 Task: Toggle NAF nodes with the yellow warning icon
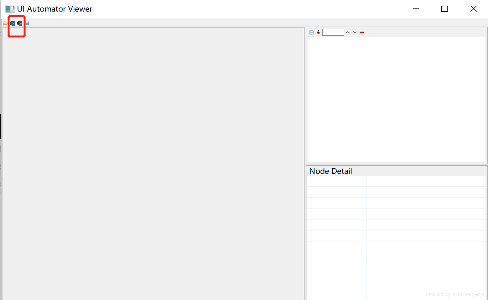point(319,32)
